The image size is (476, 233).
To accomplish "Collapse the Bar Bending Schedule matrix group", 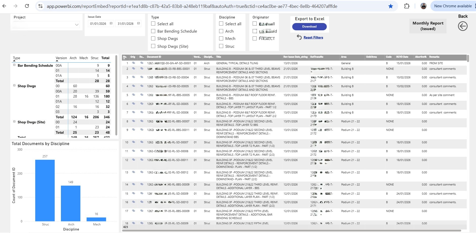I will click(14, 65).
